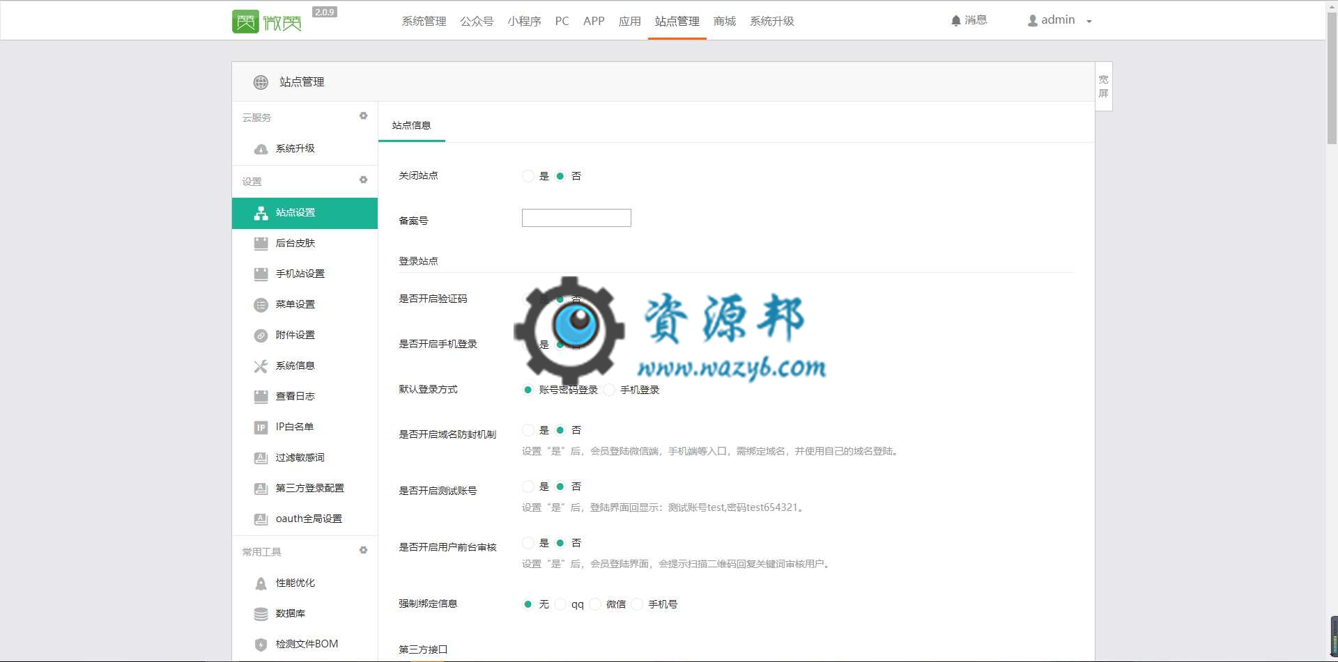Click the sitemap icon for 站点设置
This screenshot has width=1338, height=662.
tap(261, 213)
